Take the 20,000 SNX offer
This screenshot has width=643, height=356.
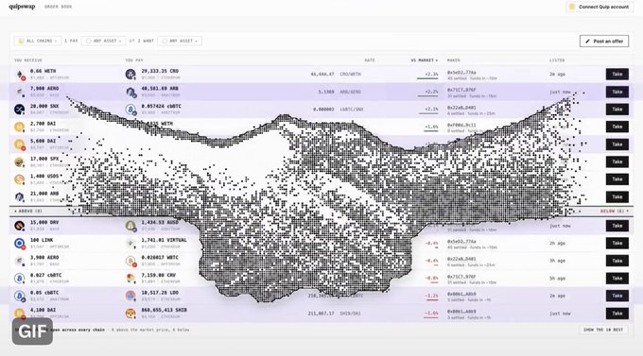tap(617, 110)
